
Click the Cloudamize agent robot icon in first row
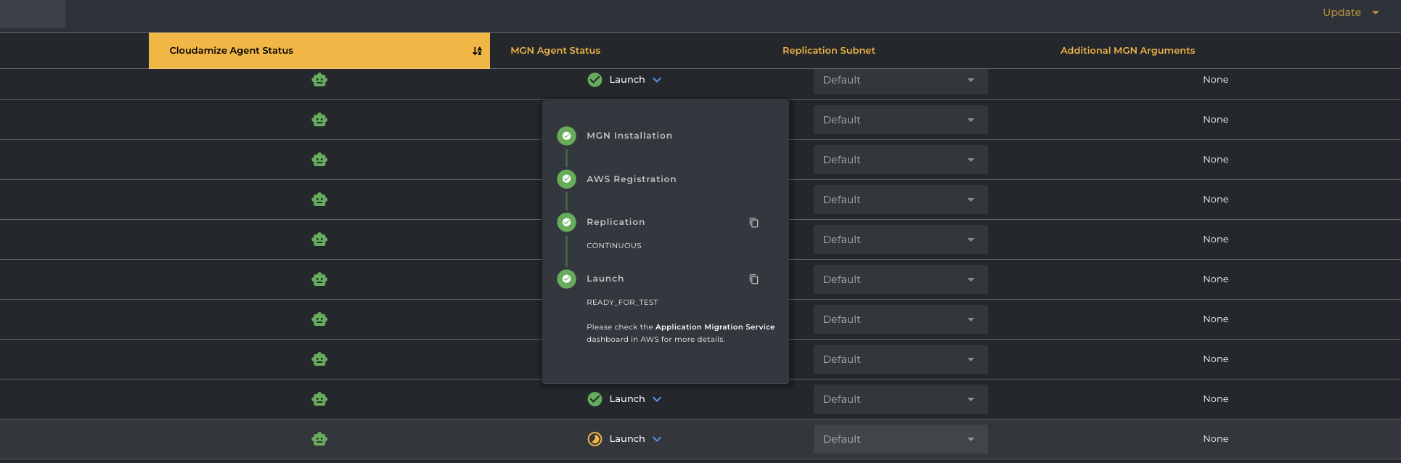click(x=319, y=80)
